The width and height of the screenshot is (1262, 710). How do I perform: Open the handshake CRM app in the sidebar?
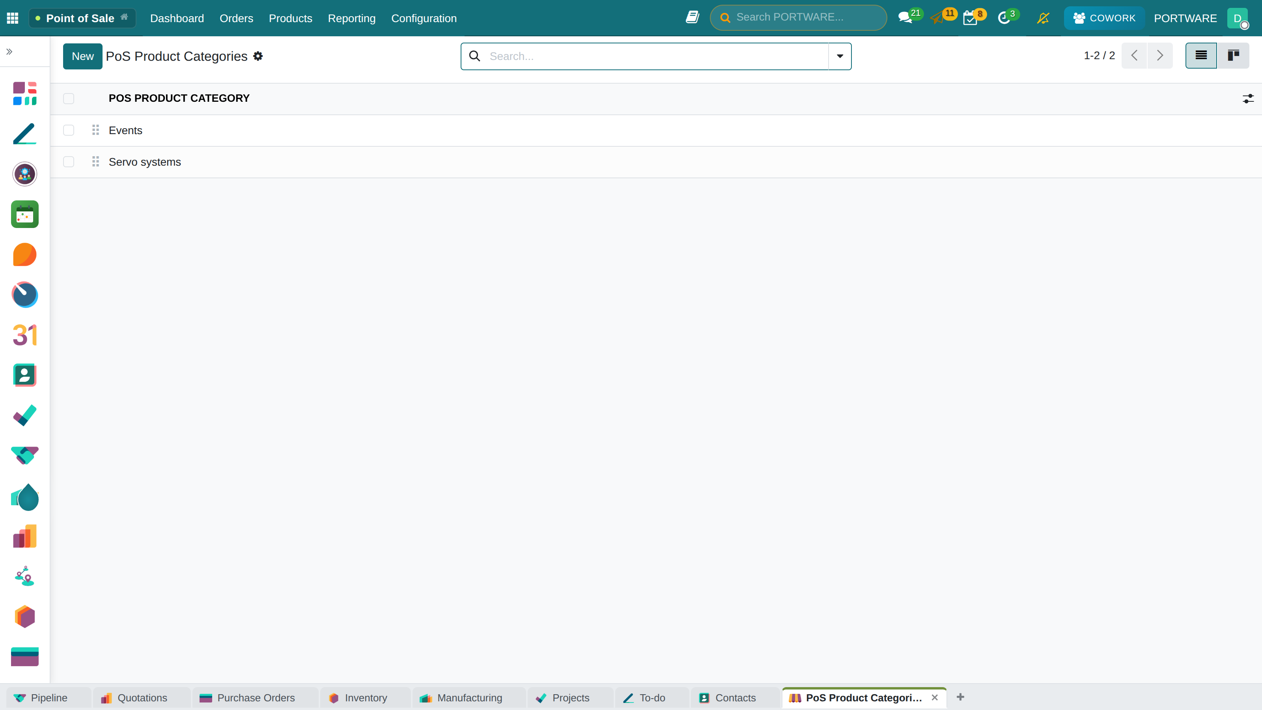(x=24, y=456)
